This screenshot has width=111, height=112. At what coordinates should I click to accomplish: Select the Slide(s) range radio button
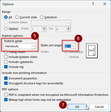6,29
